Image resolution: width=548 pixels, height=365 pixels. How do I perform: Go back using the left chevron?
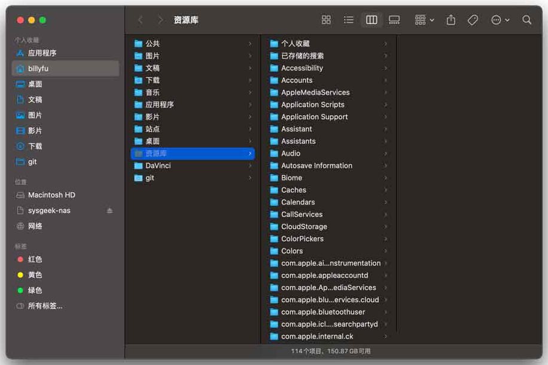(141, 20)
